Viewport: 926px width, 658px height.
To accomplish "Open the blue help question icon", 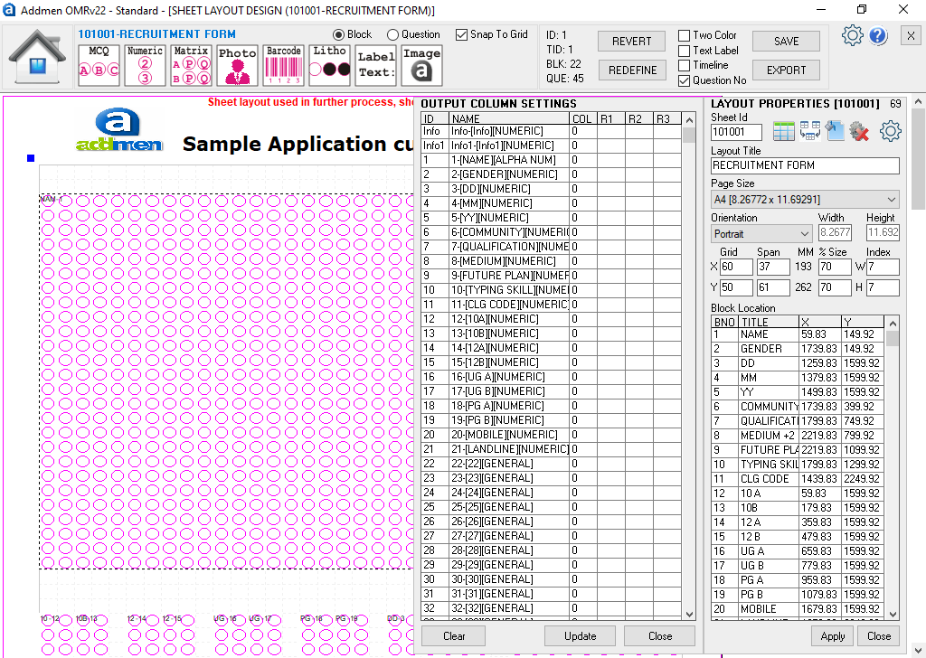I will click(878, 36).
